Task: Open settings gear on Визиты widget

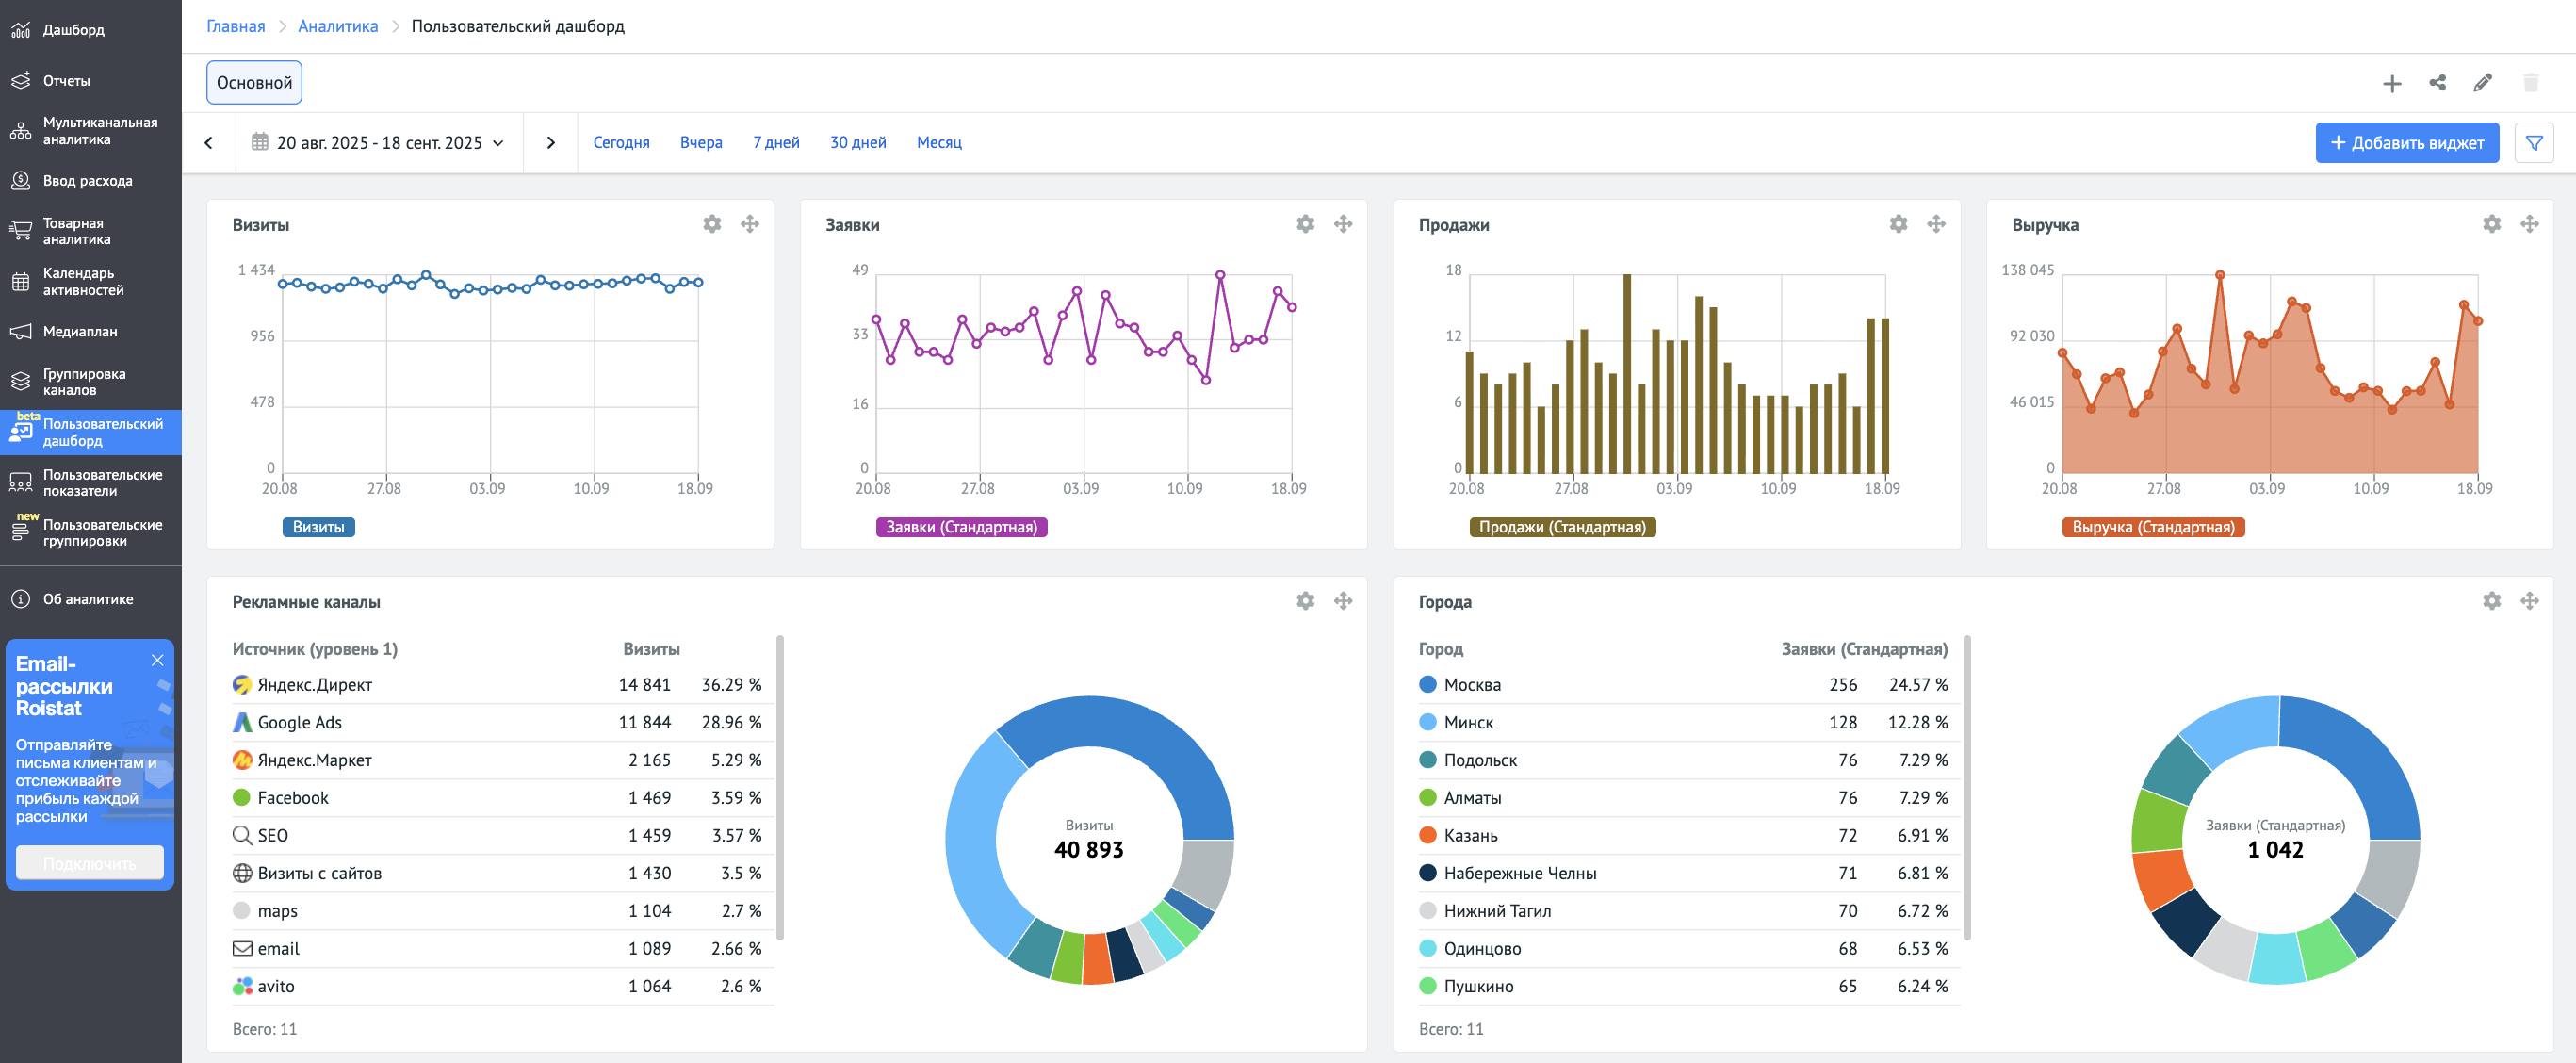Action: tap(711, 224)
